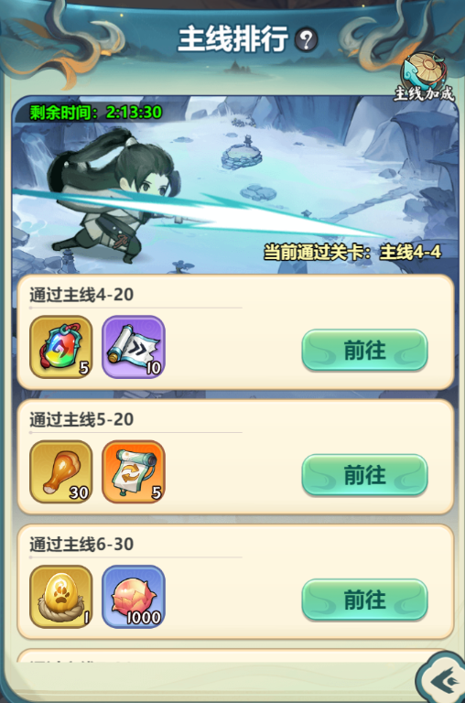Tap the purple speed-up scroll reward
Screen dimensions: 465x703
(134, 347)
